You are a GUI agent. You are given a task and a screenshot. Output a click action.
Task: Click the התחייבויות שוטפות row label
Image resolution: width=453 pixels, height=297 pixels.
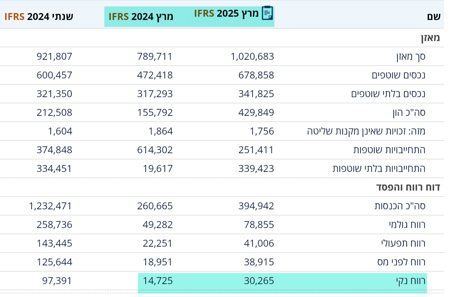[390, 150]
